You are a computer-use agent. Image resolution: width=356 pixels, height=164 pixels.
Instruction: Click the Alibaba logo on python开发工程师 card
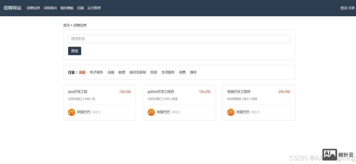[151, 112]
